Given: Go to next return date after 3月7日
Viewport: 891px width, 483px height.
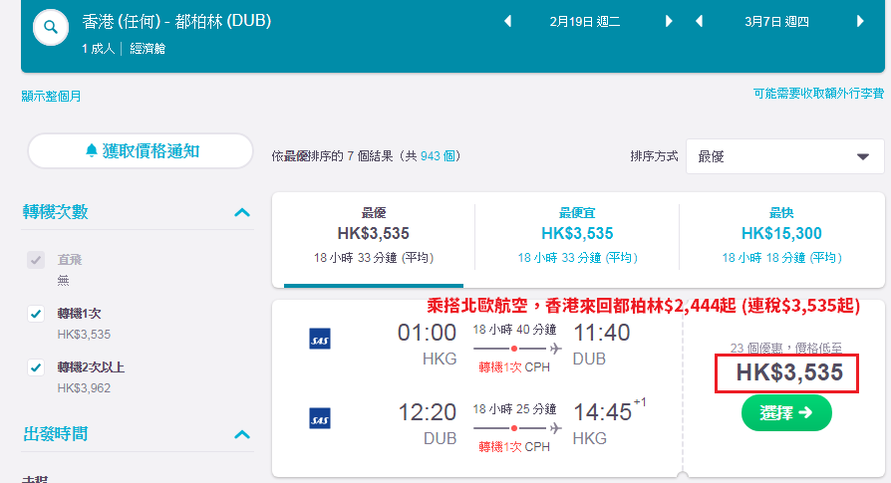Looking at the screenshot, I should tap(860, 22).
